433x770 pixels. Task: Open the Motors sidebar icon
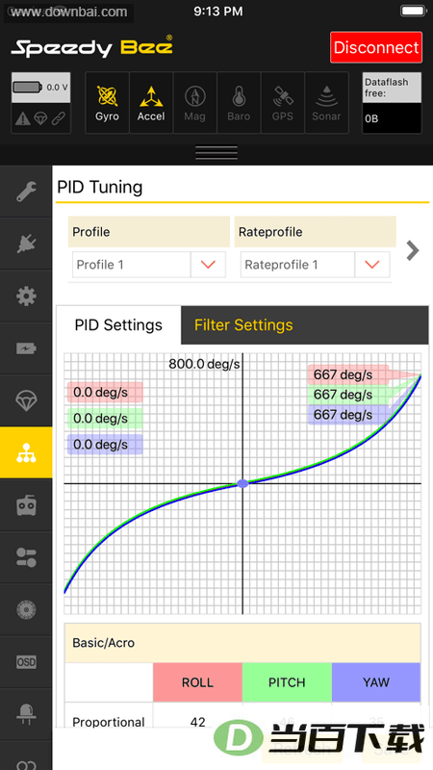coord(26,610)
